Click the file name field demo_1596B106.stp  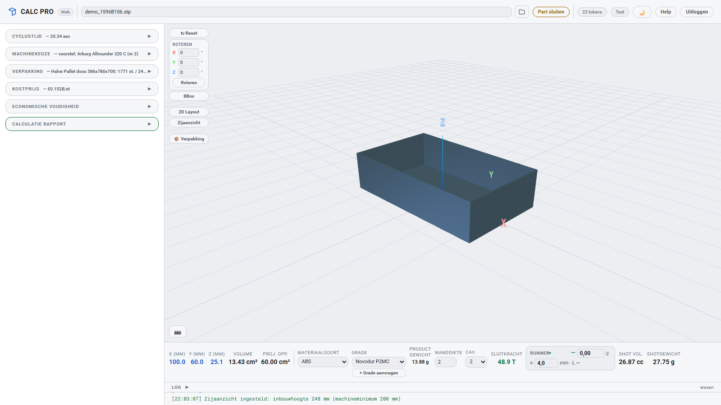(297, 12)
